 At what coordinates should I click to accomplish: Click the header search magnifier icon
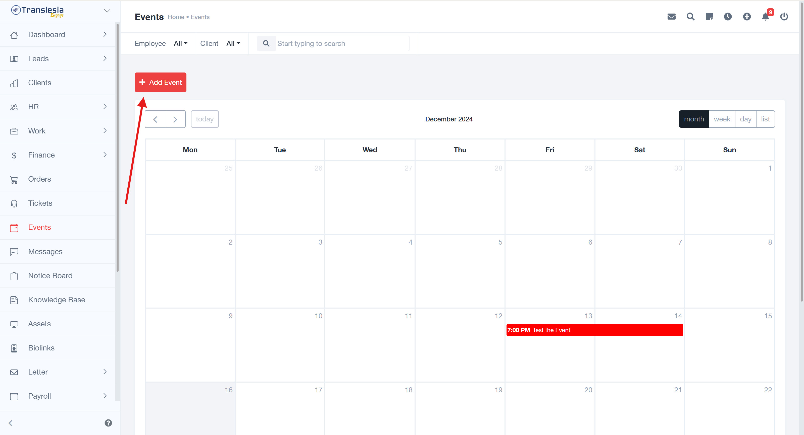click(x=690, y=17)
